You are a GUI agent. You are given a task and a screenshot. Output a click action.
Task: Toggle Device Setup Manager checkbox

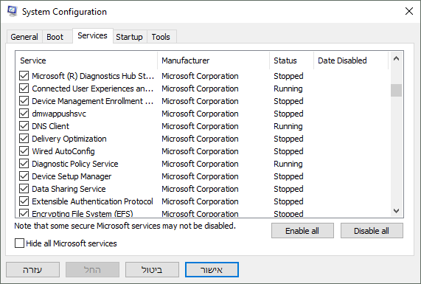pyautogui.click(x=24, y=176)
